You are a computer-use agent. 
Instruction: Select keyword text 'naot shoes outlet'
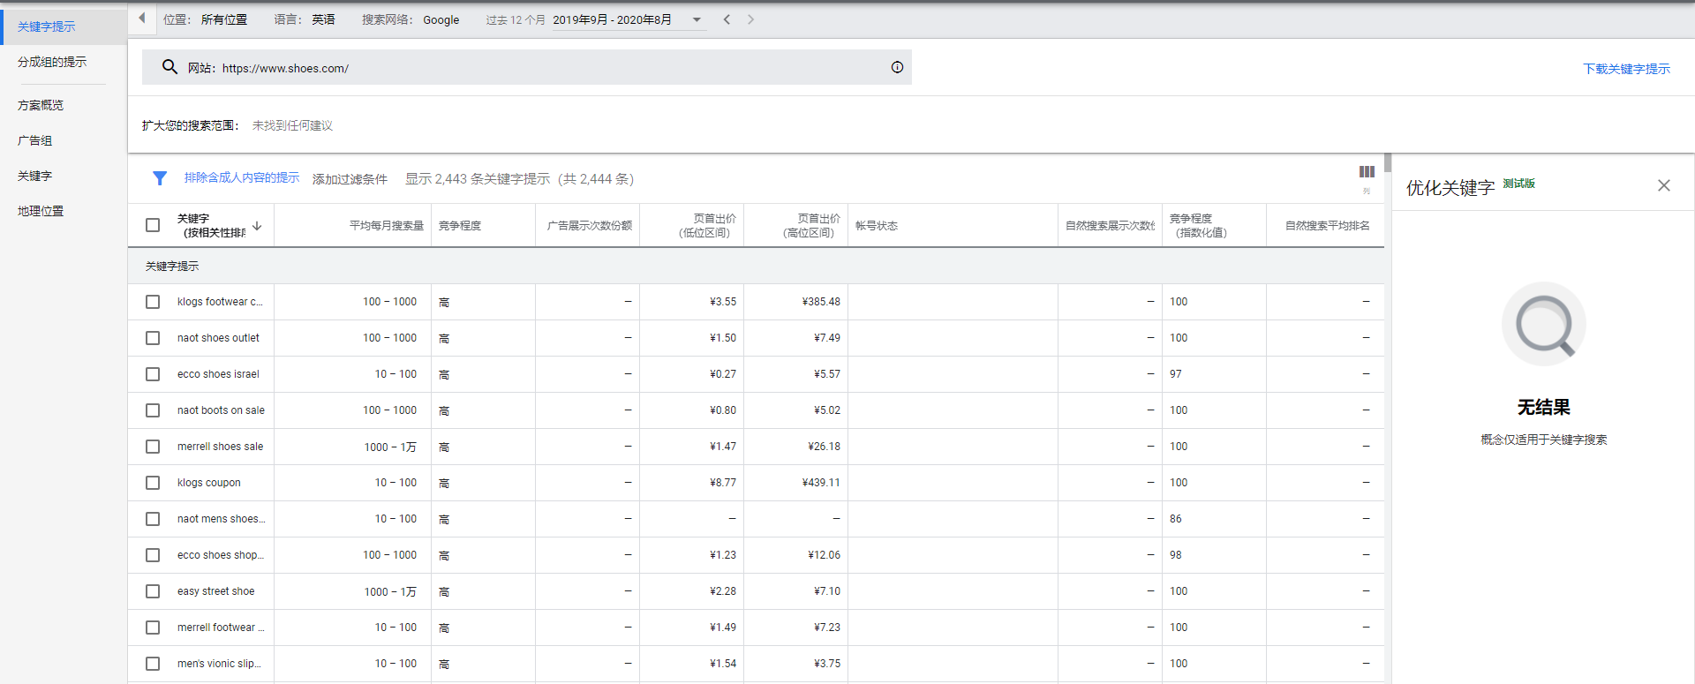pos(218,338)
